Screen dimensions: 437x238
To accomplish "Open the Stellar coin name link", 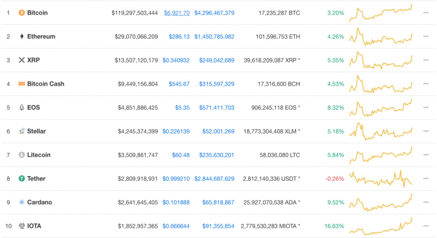I will pos(36,131).
